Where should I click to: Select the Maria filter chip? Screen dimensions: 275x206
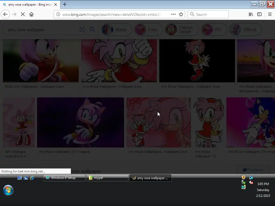click(x=117, y=30)
